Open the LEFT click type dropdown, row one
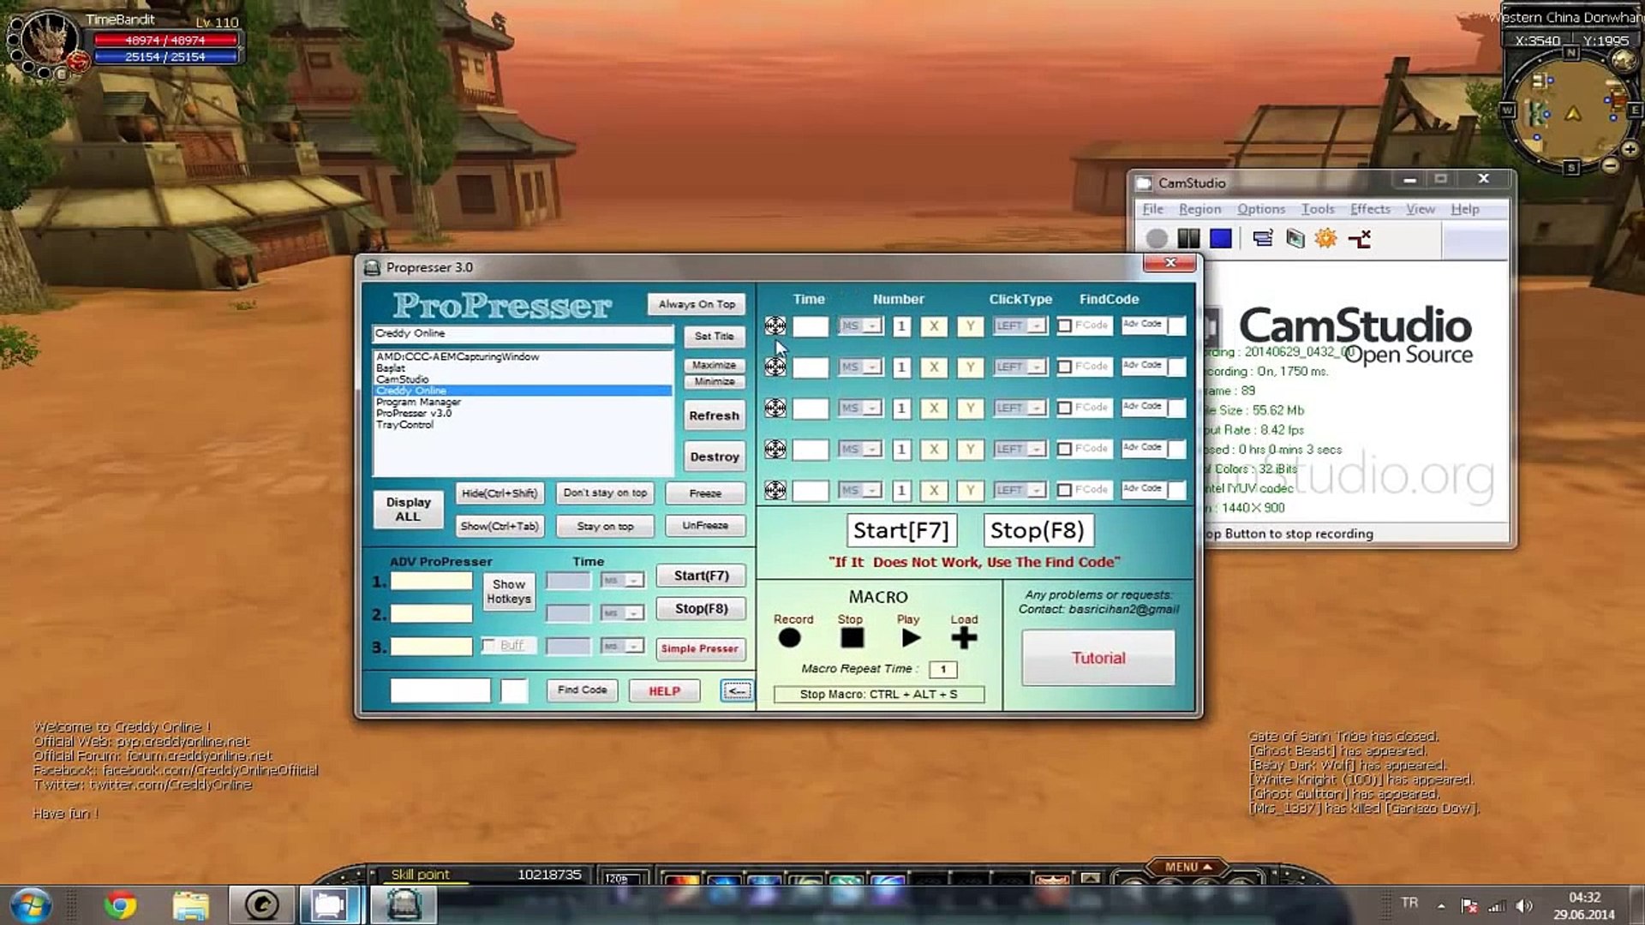Image resolution: width=1645 pixels, height=925 pixels. [x=1019, y=325]
